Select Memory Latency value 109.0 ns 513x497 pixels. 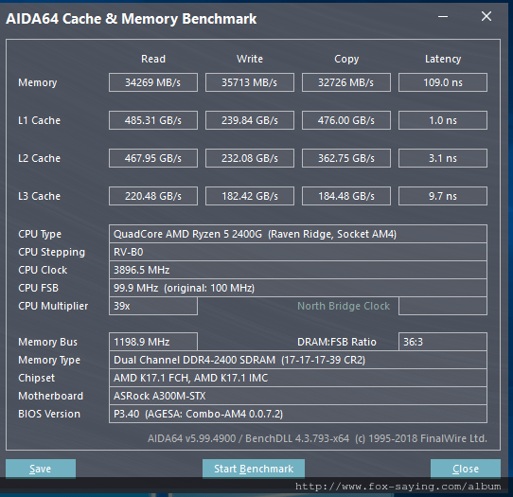point(443,82)
